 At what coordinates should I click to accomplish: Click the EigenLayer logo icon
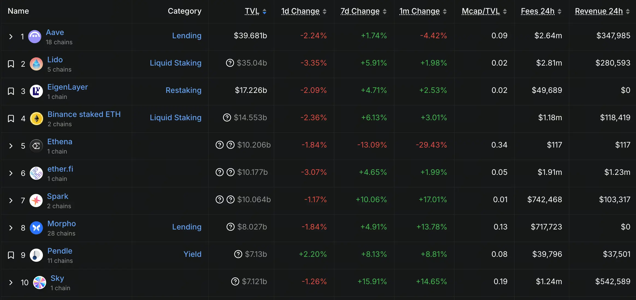36,91
